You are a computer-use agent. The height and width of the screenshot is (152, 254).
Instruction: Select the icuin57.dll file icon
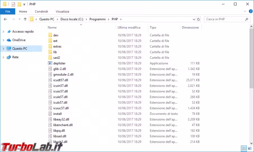(50, 86)
